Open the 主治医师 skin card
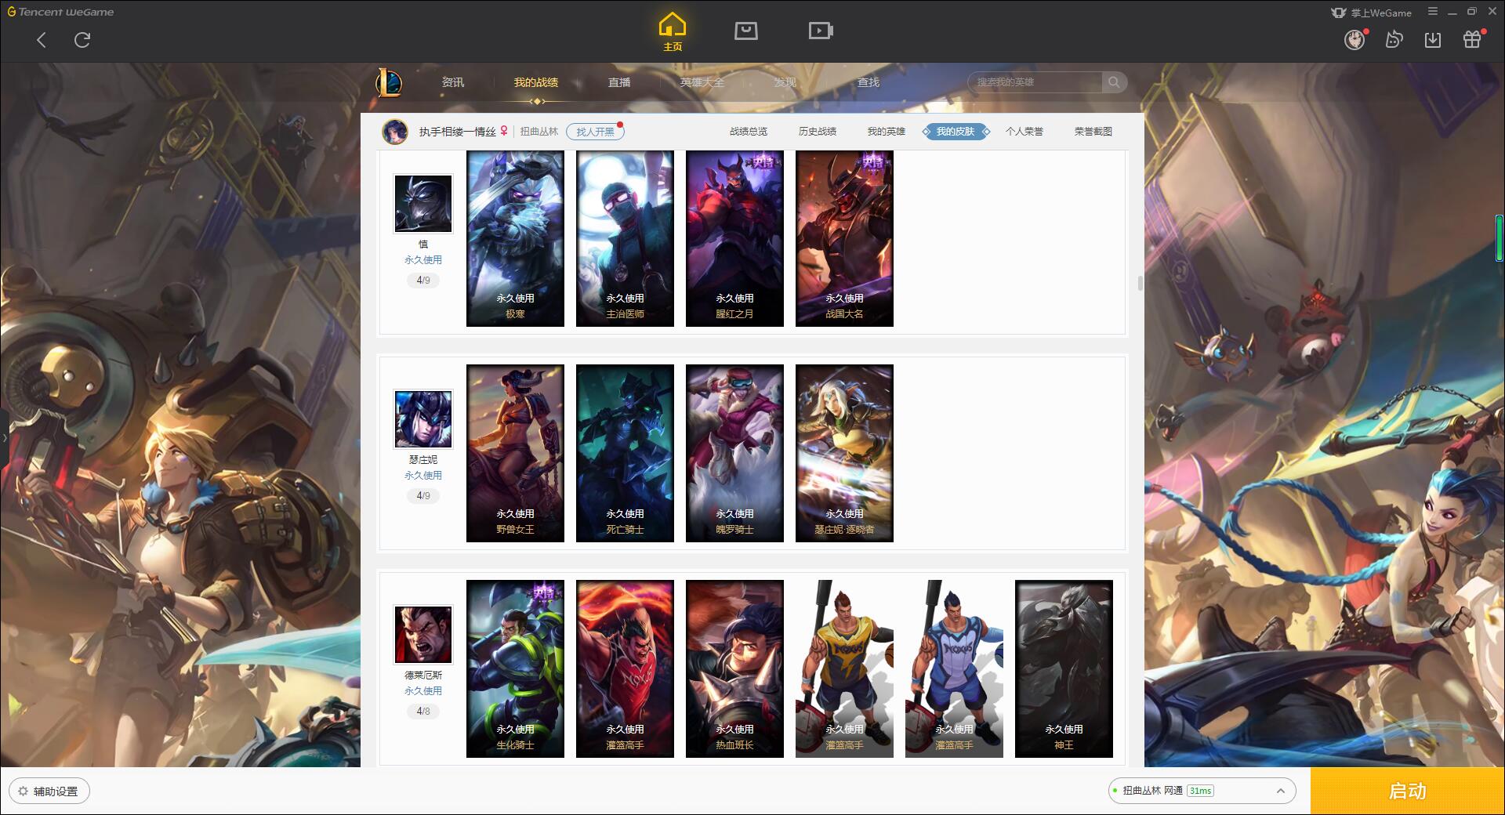The height and width of the screenshot is (815, 1505). (x=625, y=238)
